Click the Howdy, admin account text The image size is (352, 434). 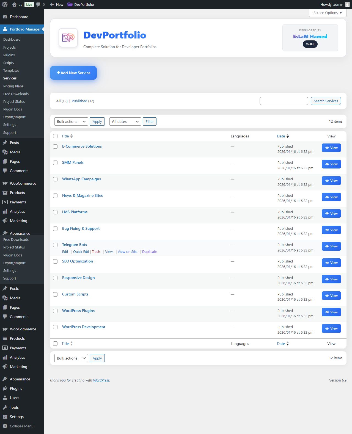pyautogui.click(x=332, y=4)
